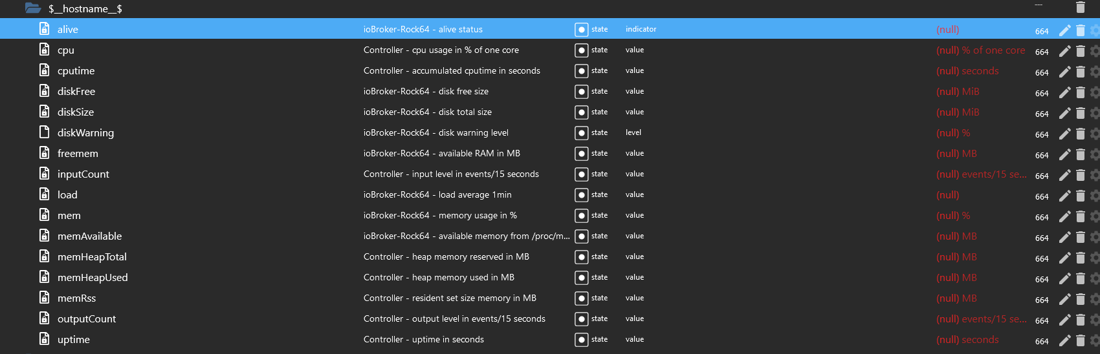Delete the cputime object
Screen dimensions: 1100x354
[x=1080, y=72]
